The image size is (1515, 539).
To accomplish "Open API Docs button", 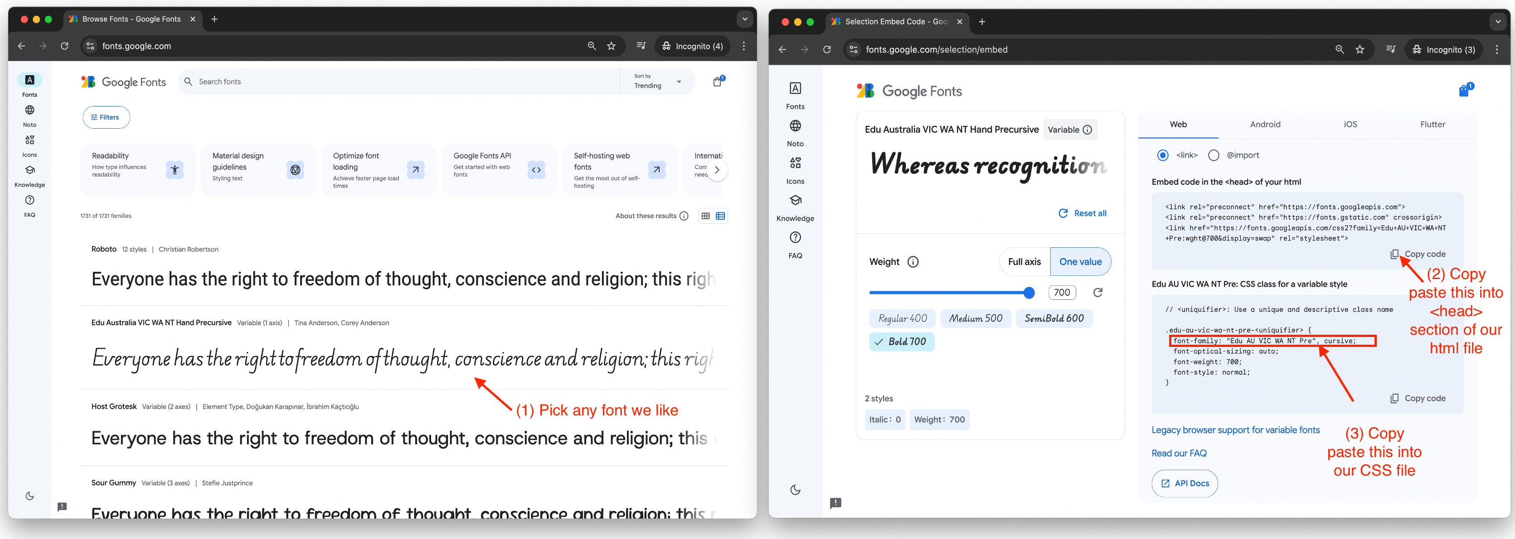I will click(x=1185, y=483).
